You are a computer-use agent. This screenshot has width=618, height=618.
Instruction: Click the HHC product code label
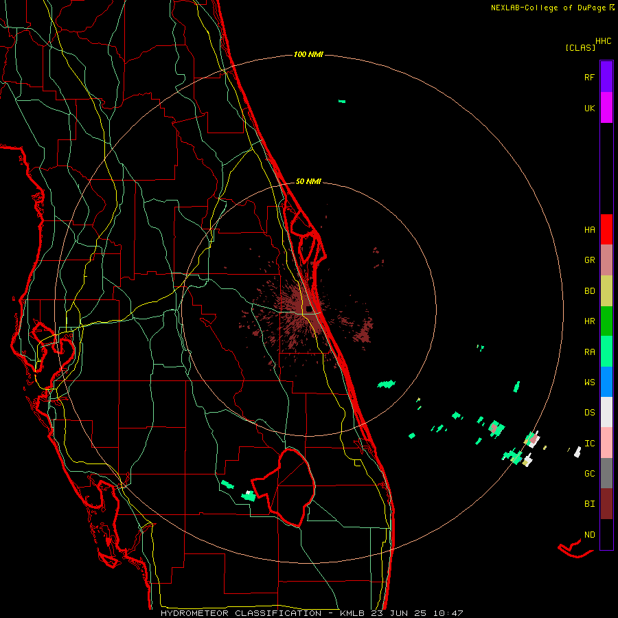[x=603, y=41]
